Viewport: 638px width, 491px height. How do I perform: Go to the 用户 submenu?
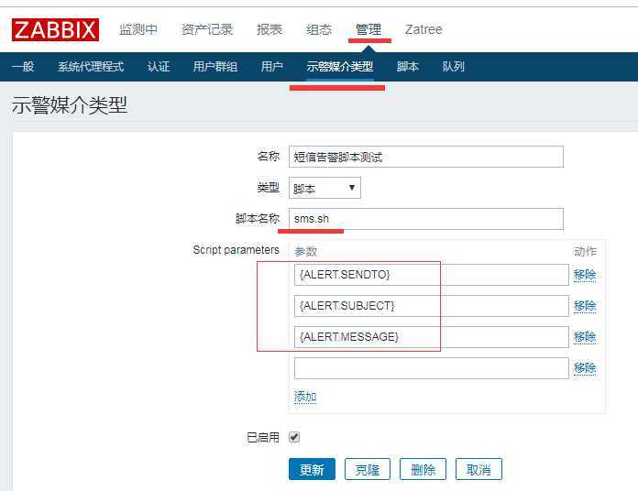click(x=272, y=66)
